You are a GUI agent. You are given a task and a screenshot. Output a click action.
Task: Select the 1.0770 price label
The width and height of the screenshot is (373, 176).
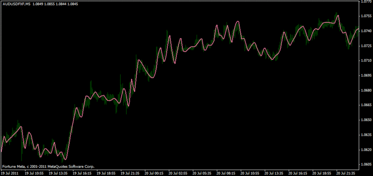[x=366, y=1]
